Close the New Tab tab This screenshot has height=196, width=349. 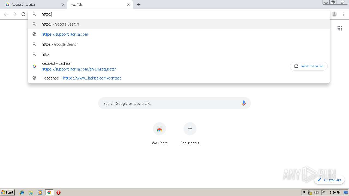click(x=128, y=5)
